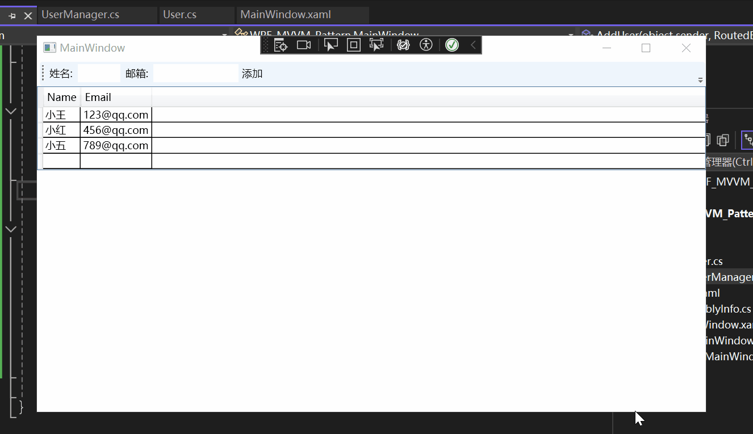Sort the grid by the Name column header
This screenshot has width=753, height=434.
point(61,97)
